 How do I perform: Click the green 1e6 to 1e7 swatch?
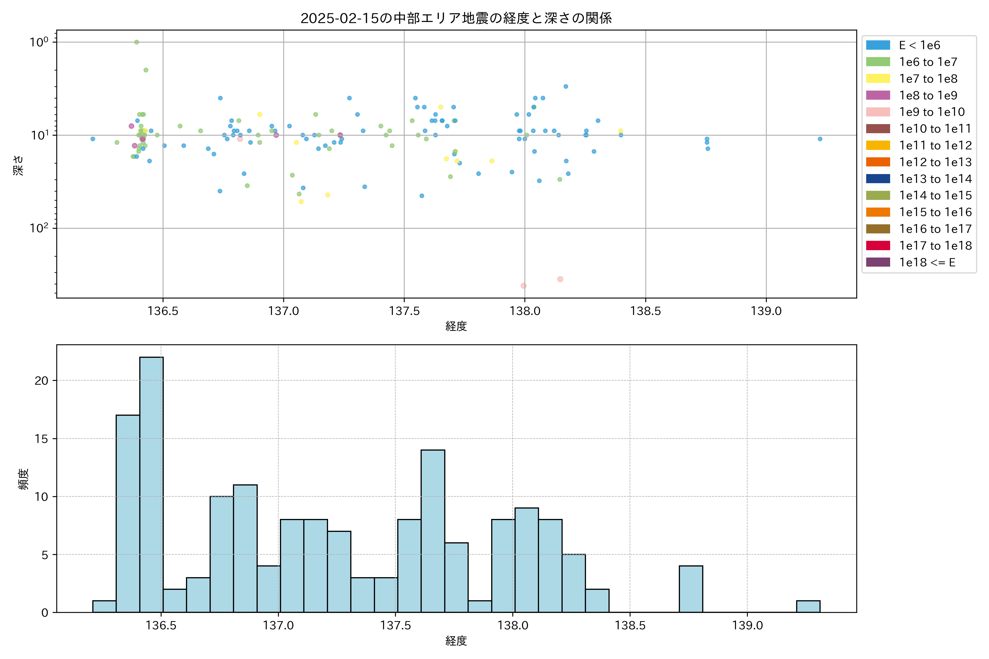click(877, 62)
